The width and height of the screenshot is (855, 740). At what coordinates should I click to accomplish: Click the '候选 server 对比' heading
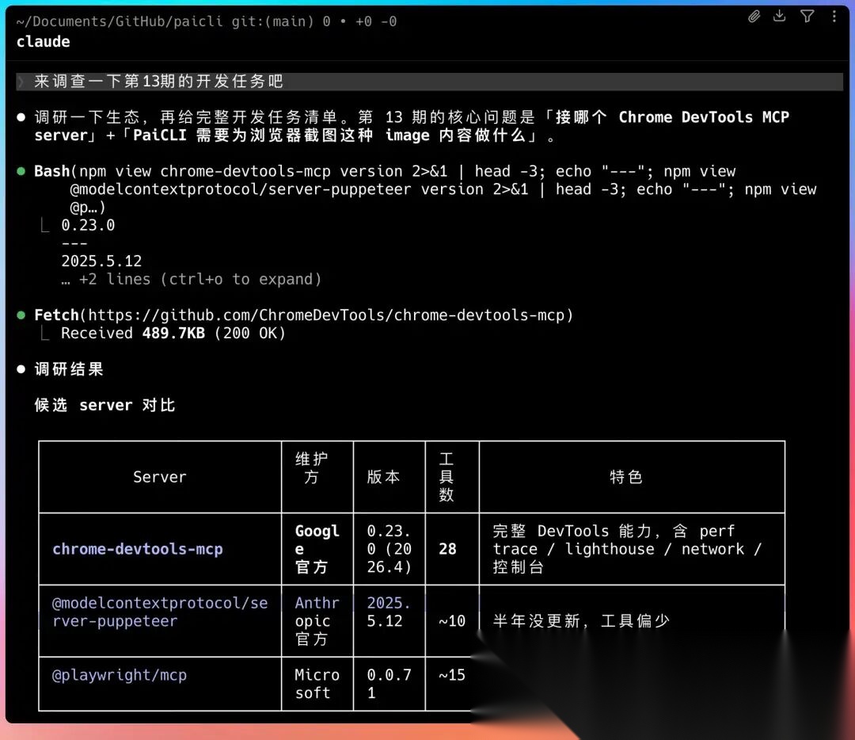click(104, 405)
